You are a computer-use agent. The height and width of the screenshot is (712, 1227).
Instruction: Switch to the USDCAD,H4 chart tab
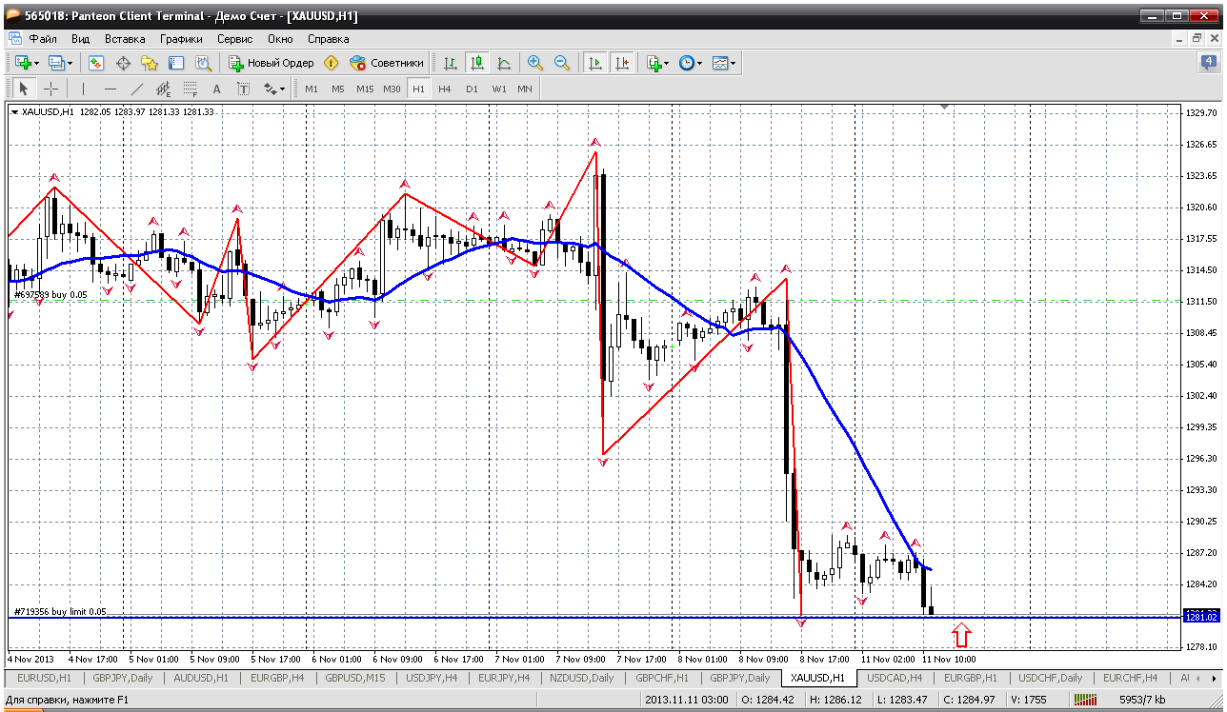click(x=895, y=678)
